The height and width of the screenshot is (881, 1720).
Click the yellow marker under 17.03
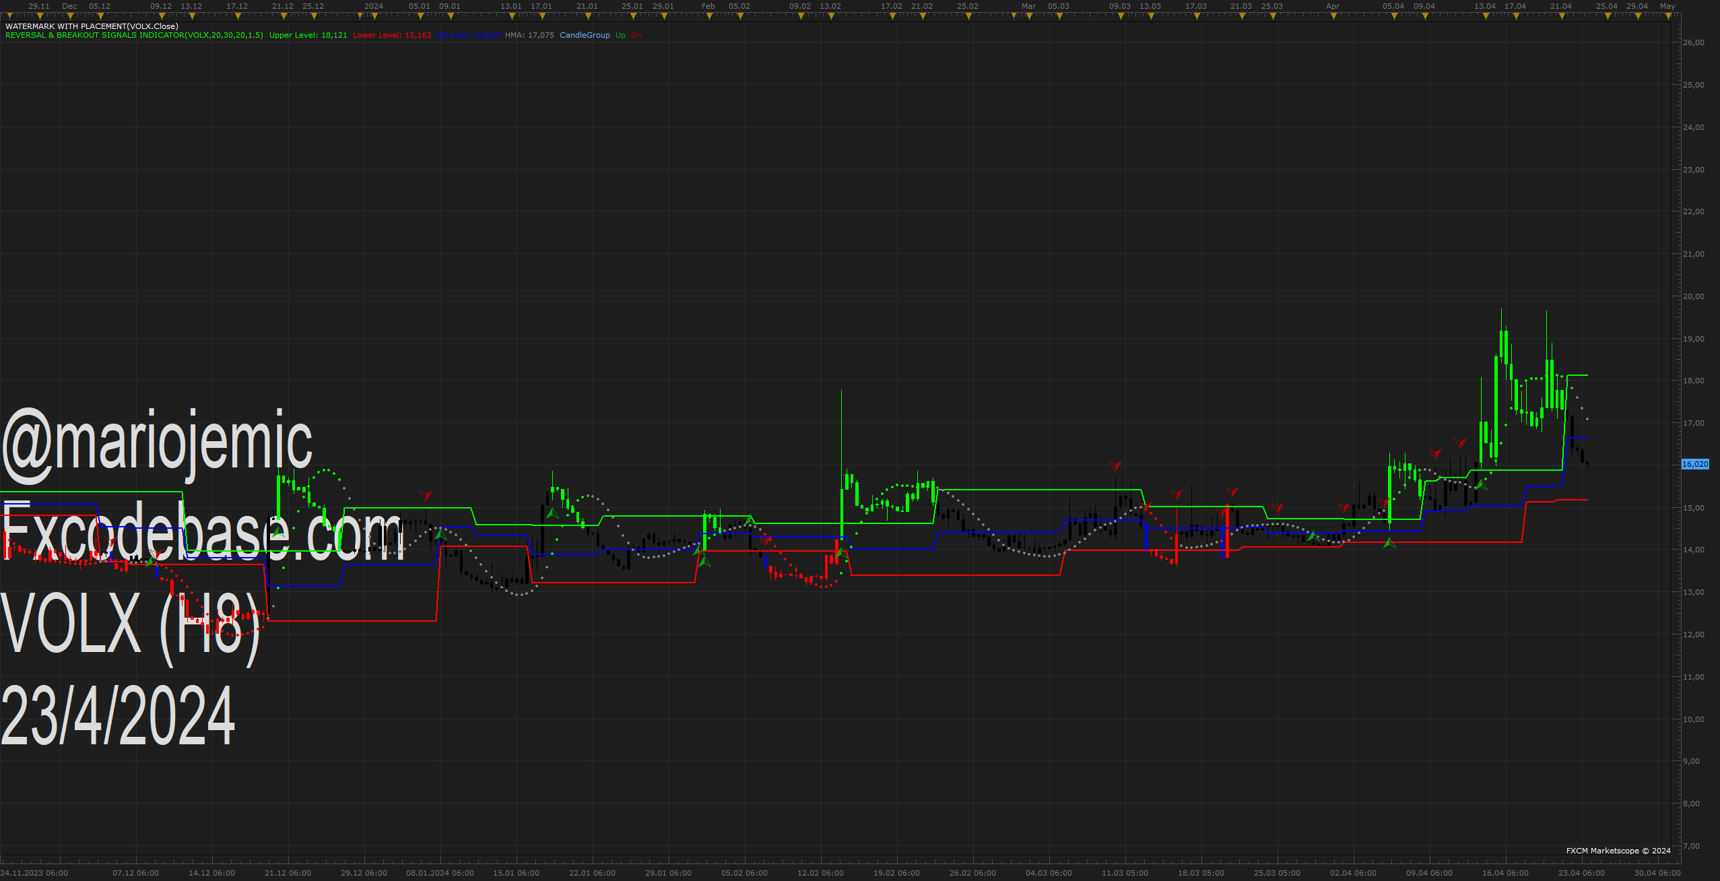[x=1197, y=15]
